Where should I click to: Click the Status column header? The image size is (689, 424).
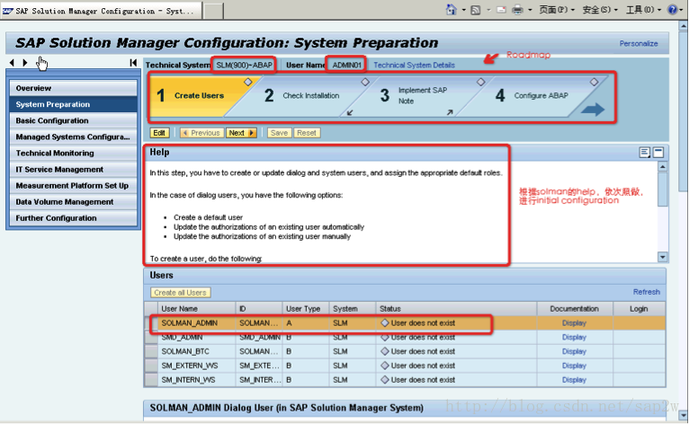pos(456,308)
